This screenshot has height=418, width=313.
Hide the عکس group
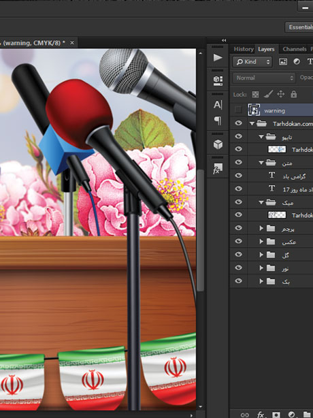[x=238, y=241]
